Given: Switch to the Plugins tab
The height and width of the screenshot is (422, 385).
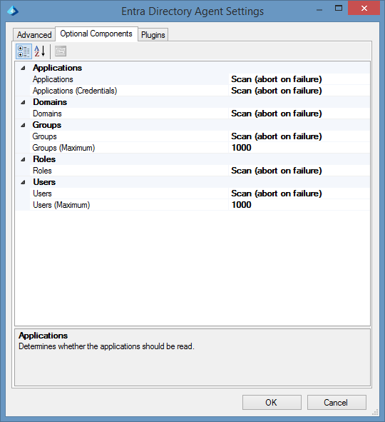Looking at the screenshot, I should click(x=153, y=35).
